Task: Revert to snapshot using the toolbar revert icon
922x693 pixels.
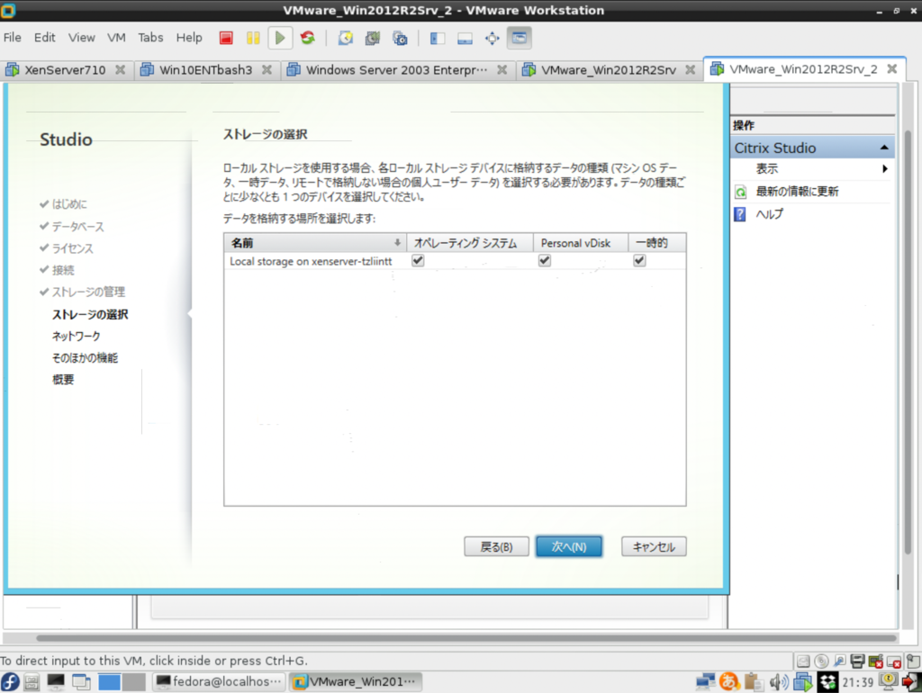Action: (x=372, y=38)
